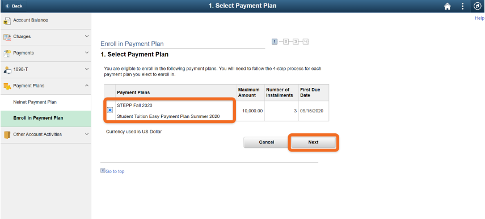
Task: Select the STEPP Fall 2020 radio button
Action: (x=110, y=110)
